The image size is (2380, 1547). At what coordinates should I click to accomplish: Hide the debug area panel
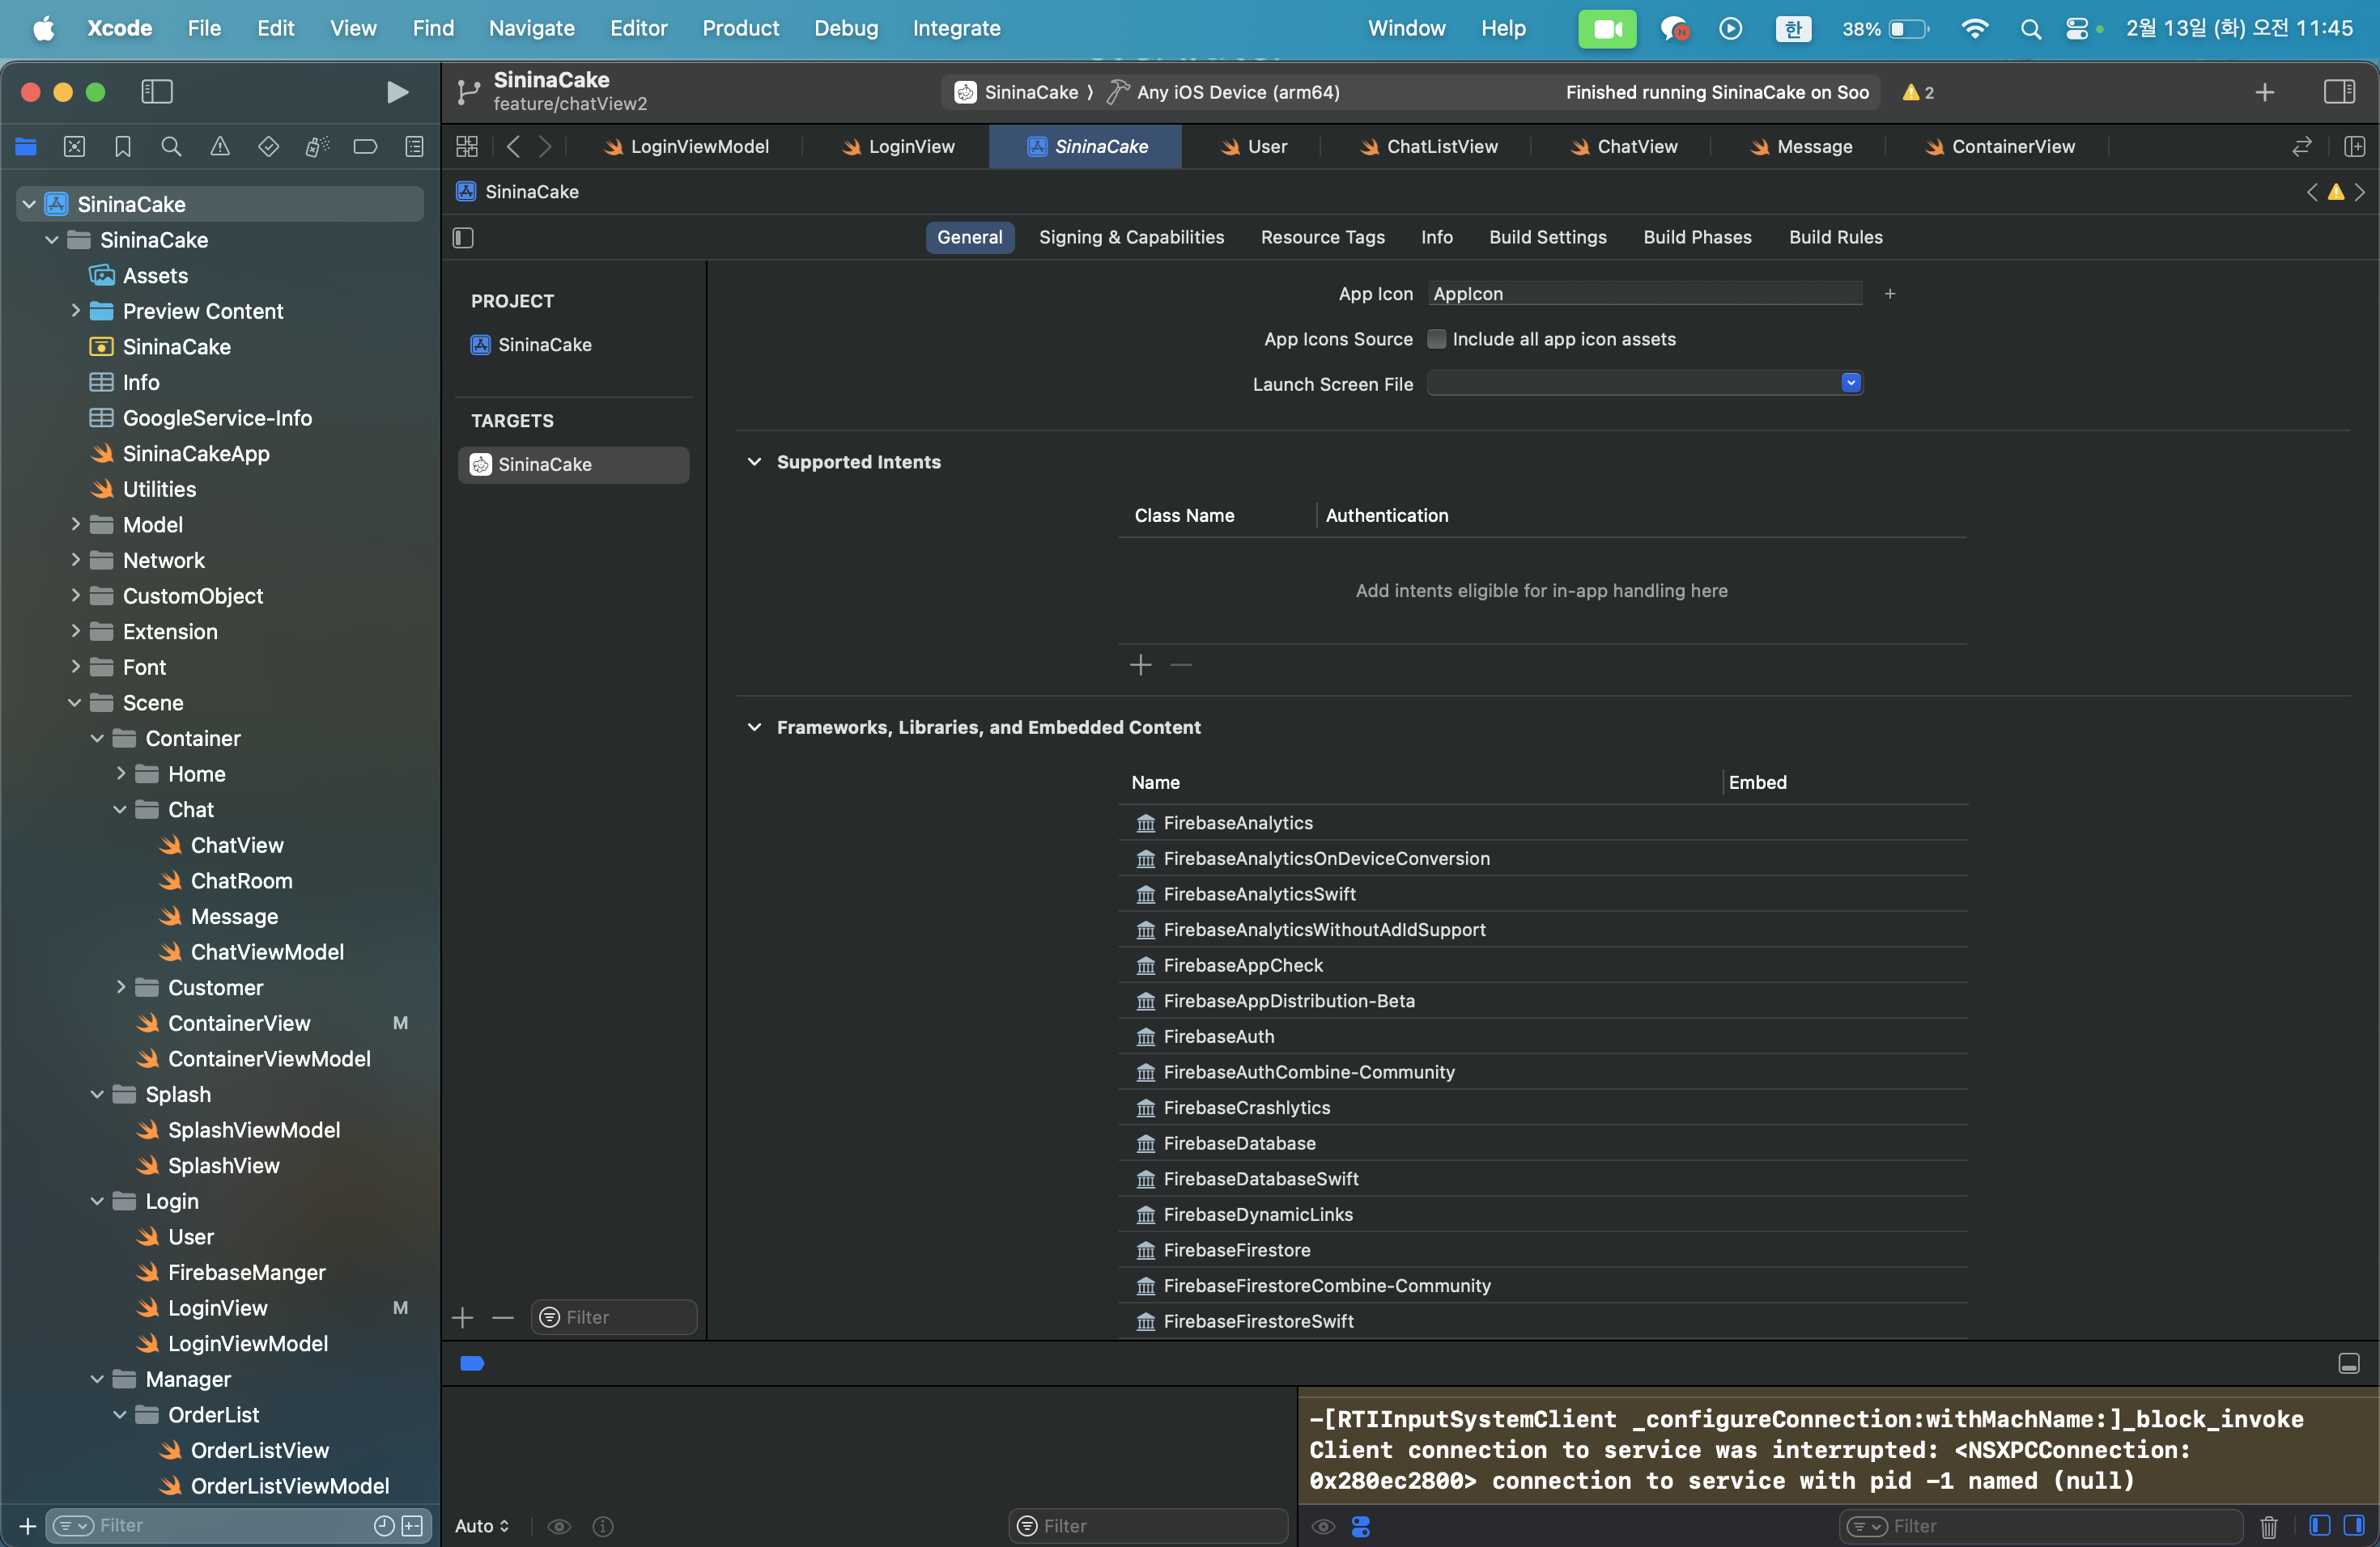pos(2349,1363)
